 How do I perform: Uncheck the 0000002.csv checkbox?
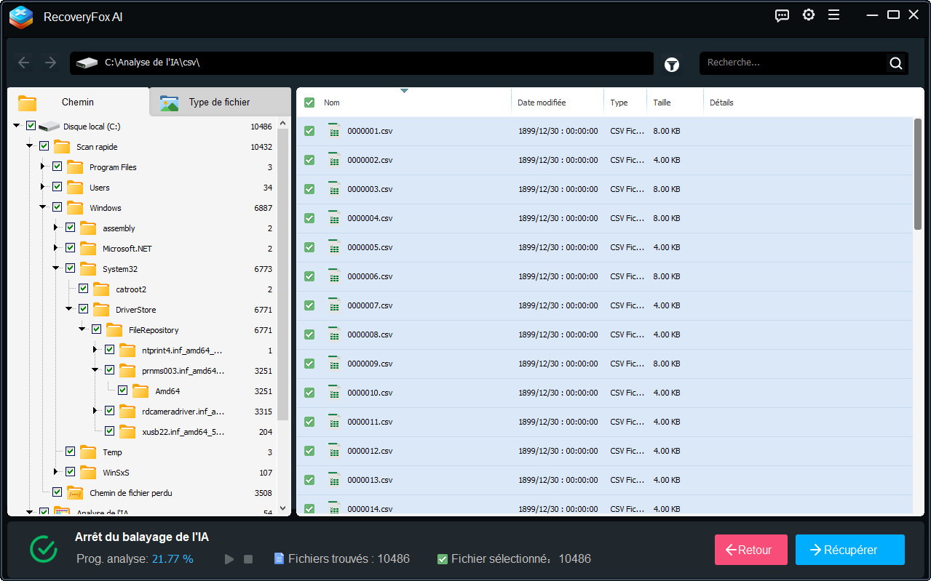309,160
